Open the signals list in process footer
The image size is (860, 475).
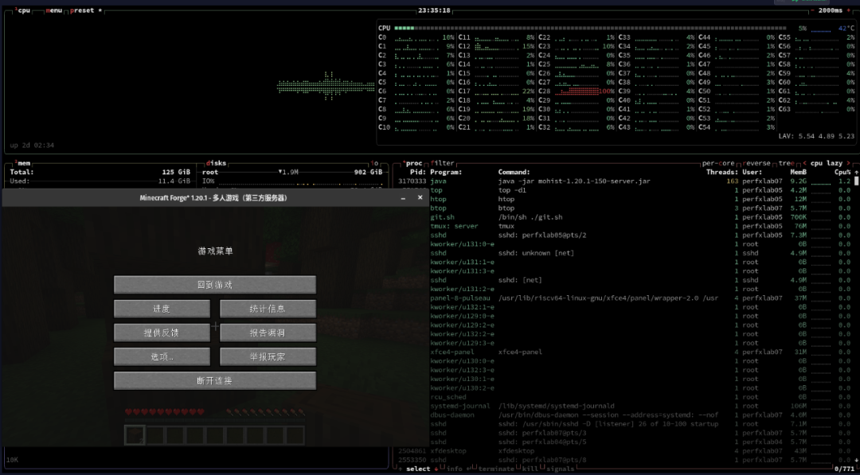(x=559, y=469)
